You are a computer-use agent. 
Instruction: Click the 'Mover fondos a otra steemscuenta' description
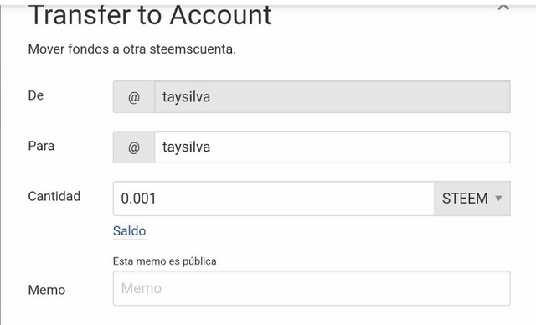[x=132, y=49]
